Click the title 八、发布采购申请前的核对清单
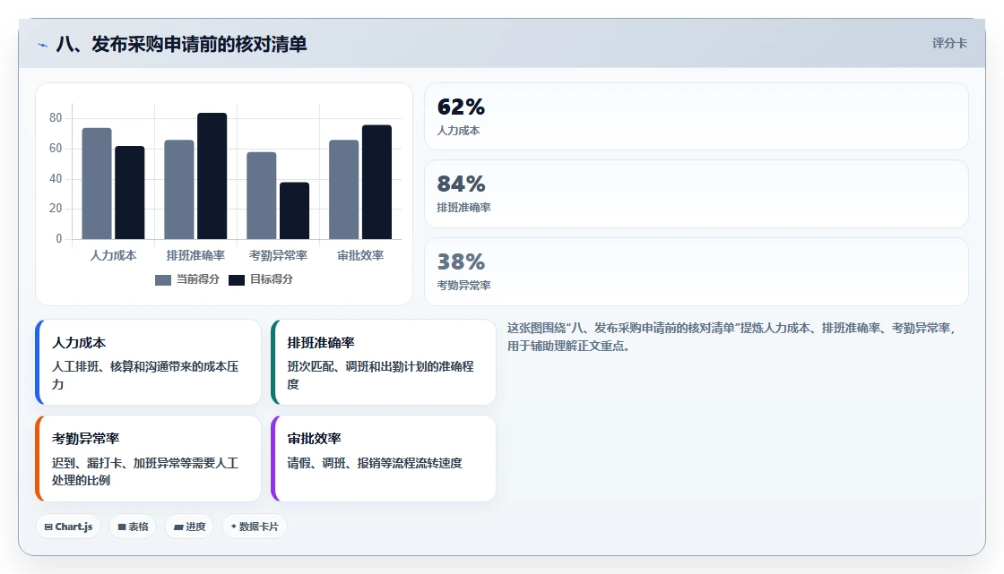The width and height of the screenshot is (1004, 574). click(181, 44)
